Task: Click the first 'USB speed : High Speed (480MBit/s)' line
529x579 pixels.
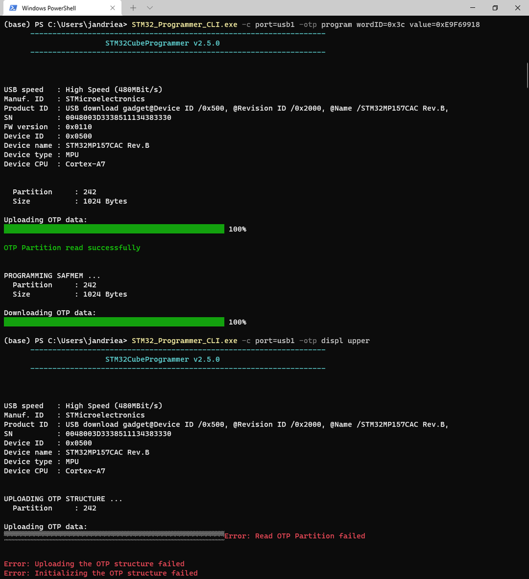Action: (x=83, y=89)
